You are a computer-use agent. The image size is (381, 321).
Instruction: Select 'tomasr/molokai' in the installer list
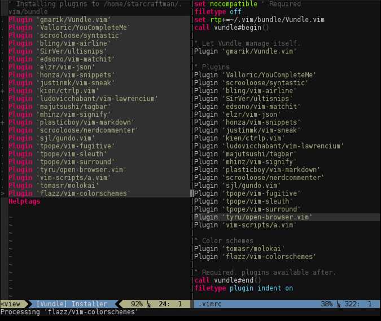[54, 185]
